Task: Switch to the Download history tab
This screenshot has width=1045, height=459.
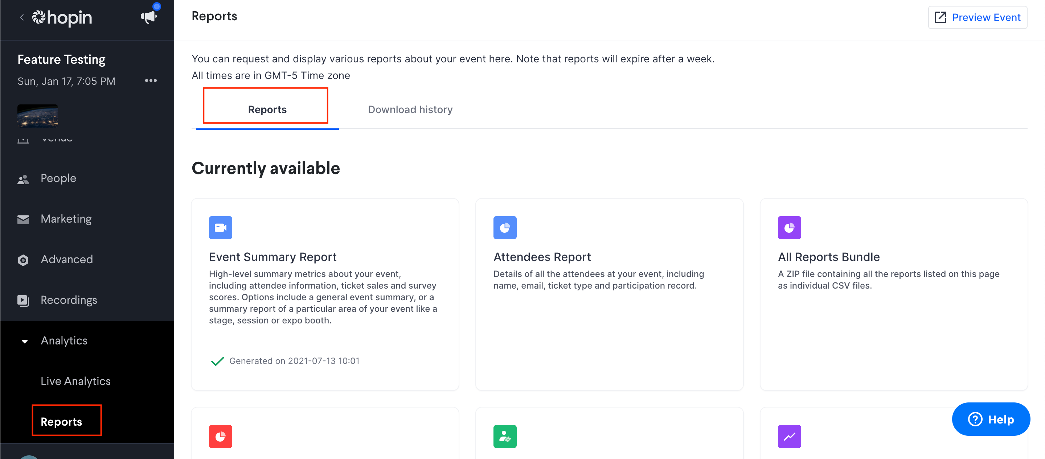Action: [x=410, y=109]
